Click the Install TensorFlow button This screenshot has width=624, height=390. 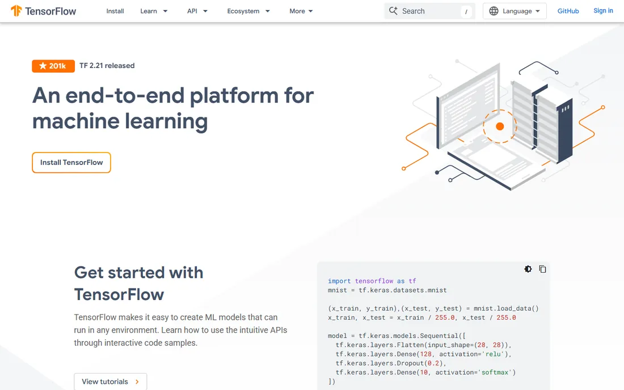pos(71,163)
